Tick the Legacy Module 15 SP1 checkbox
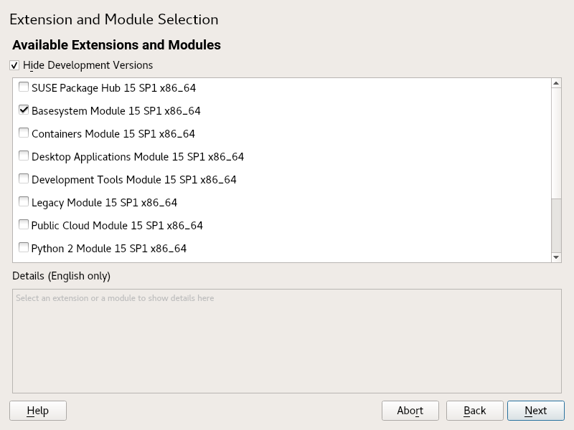 (x=24, y=203)
